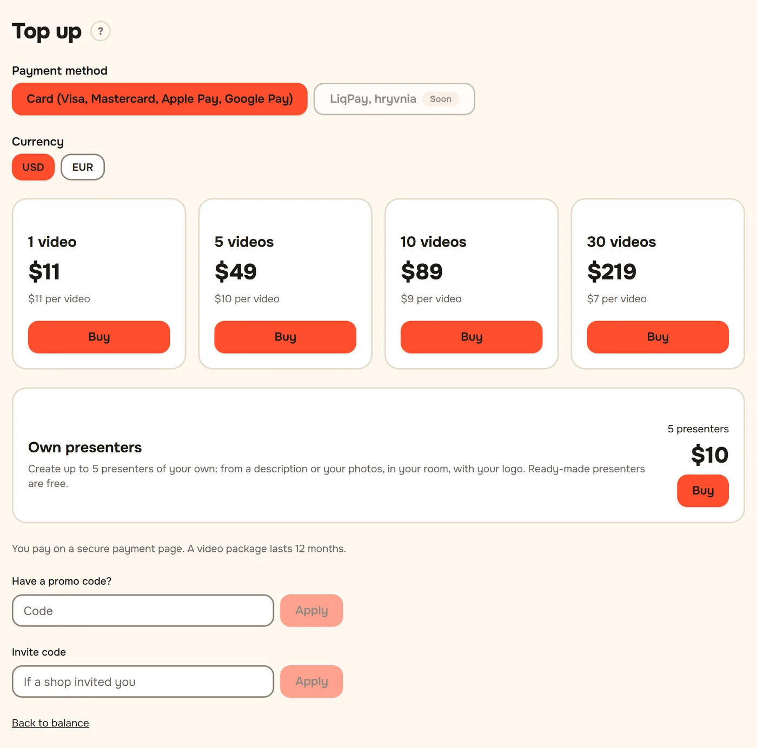Apply the promo code
The image size is (757, 748).
tap(311, 611)
